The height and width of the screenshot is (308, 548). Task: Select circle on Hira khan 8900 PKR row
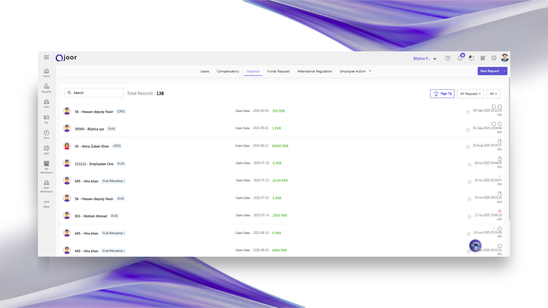(x=500, y=246)
